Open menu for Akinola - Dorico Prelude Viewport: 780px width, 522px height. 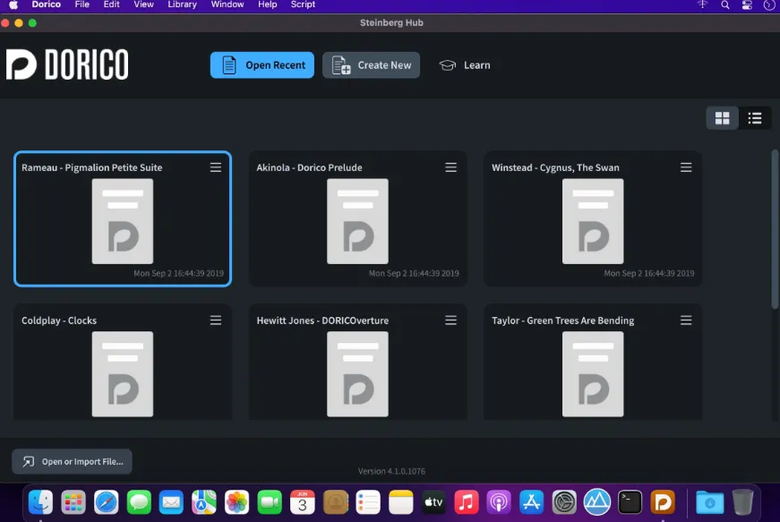(x=450, y=167)
